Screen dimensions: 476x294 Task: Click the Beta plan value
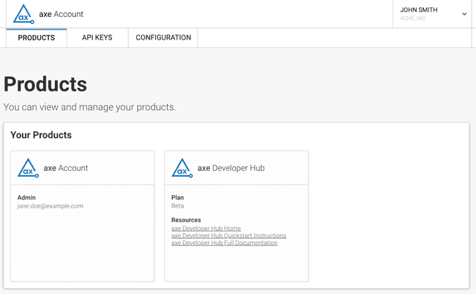177,206
